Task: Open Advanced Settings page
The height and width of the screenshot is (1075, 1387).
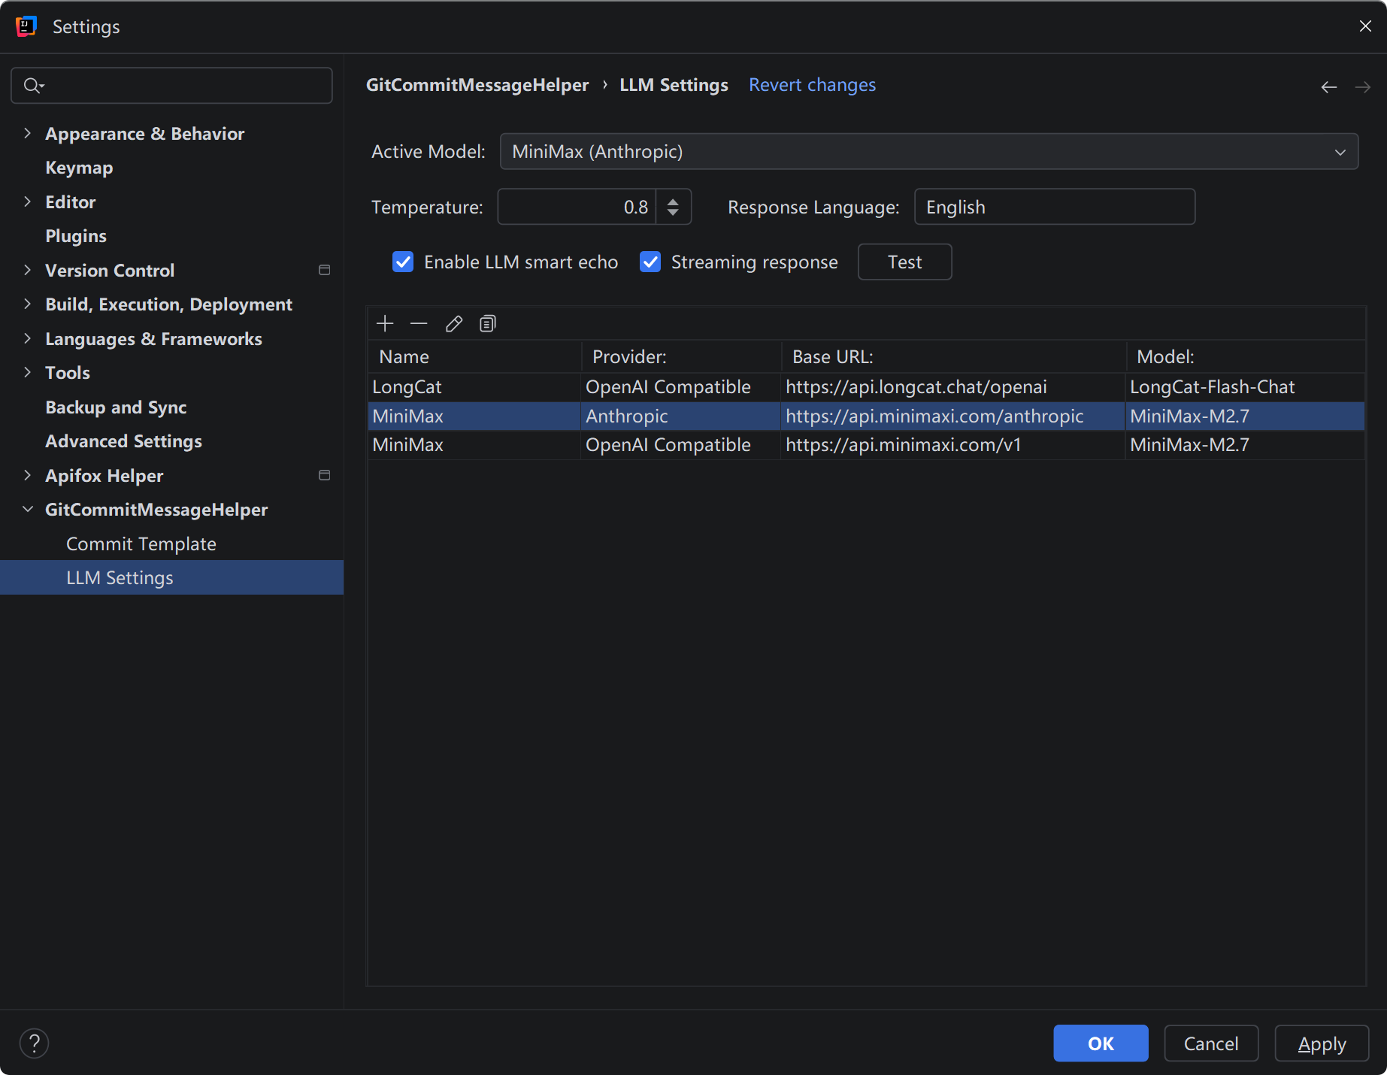Action: 123,441
